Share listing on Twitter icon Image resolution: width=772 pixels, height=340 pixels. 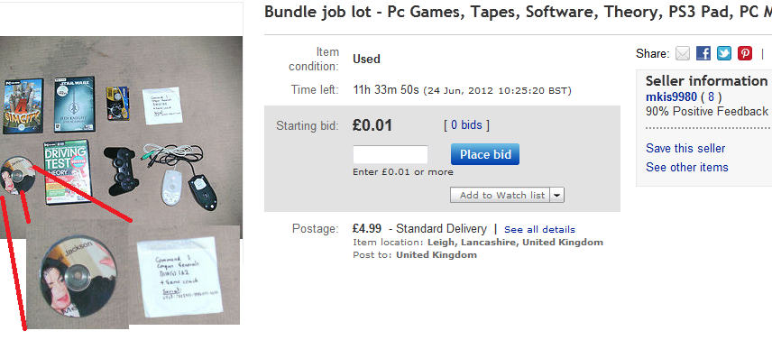(724, 53)
